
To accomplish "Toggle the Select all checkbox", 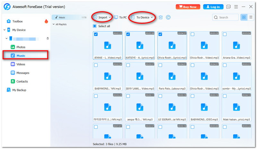I will coord(94,26).
